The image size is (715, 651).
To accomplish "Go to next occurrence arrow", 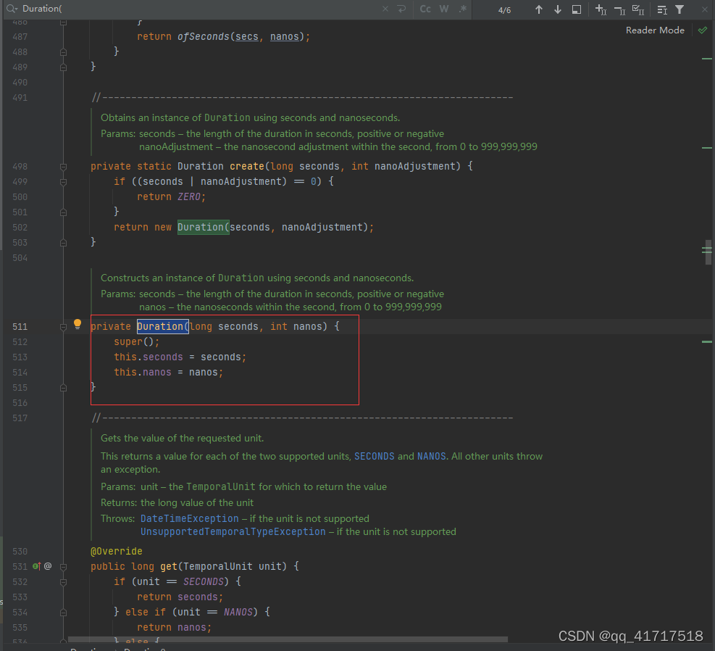I will pos(557,9).
